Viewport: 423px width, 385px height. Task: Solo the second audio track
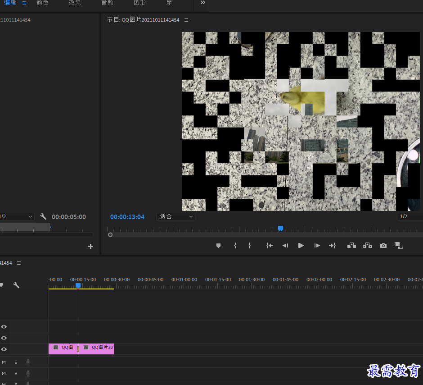(16, 373)
